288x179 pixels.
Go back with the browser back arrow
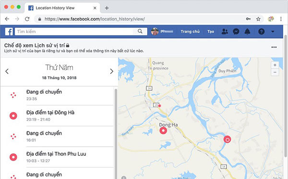tap(7, 19)
